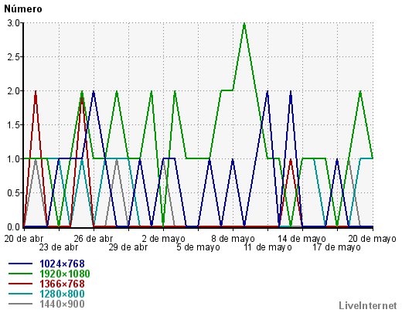This screenshot has height=313, width=402.
Task: Click the 17 de mayo date label
Action: (336, 247)
